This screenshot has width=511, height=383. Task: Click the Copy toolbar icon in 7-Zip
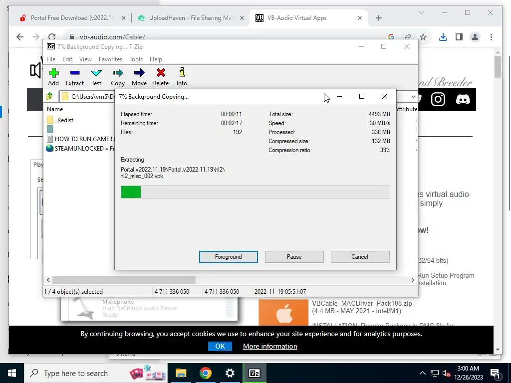click(118, 77)
